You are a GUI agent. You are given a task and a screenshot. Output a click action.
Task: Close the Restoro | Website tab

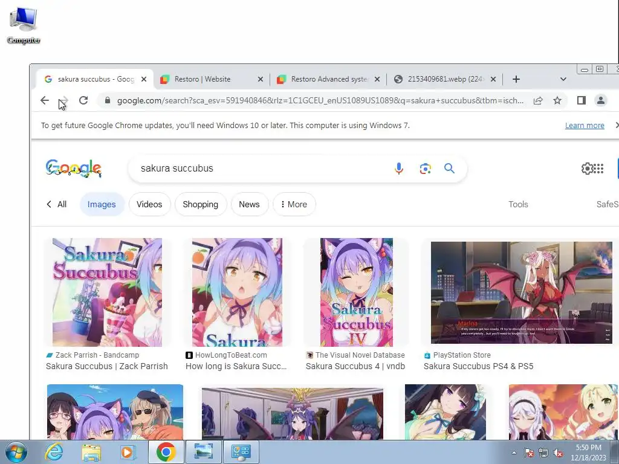click(260, 79)
